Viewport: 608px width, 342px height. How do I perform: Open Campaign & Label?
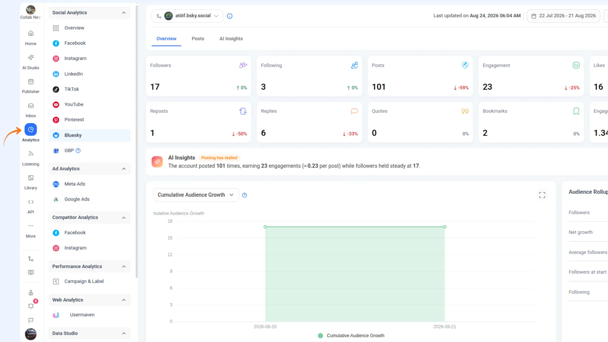click(90, 282)
